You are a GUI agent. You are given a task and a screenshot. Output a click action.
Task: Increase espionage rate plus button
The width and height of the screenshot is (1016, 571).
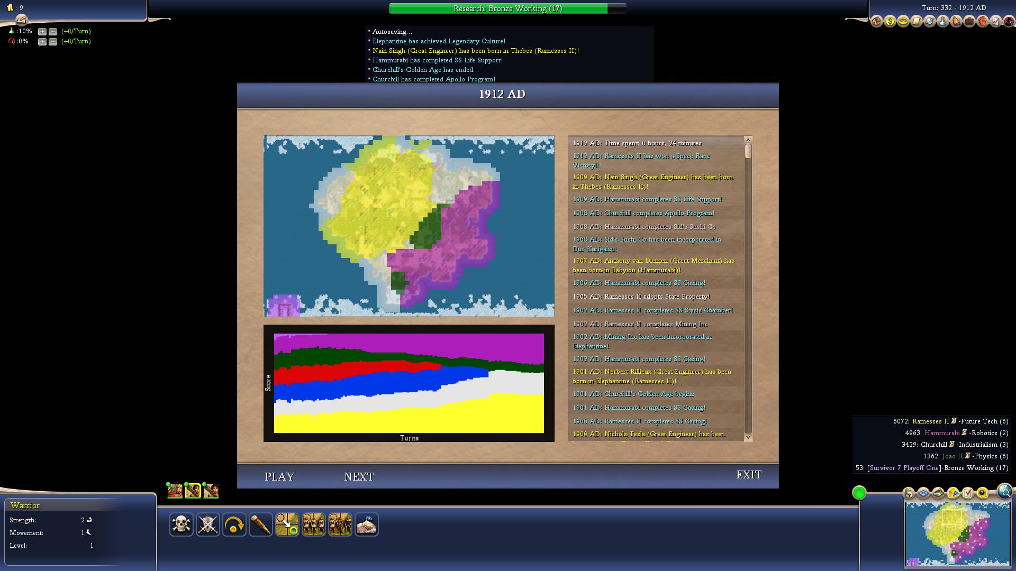tap(42, 42)
